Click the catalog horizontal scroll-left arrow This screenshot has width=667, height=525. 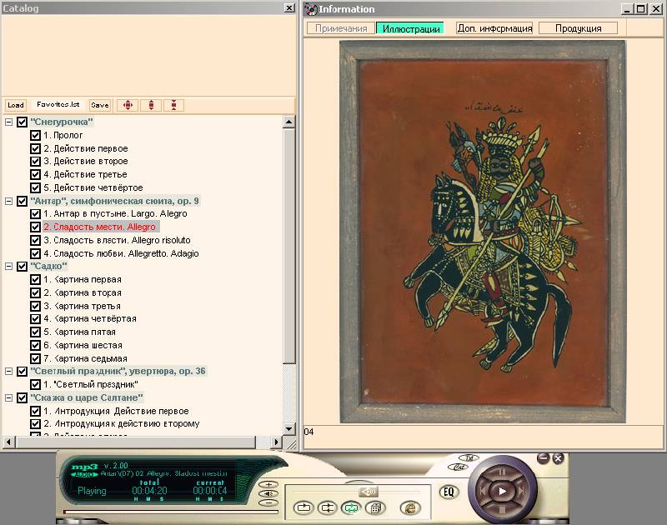point(8,442)
